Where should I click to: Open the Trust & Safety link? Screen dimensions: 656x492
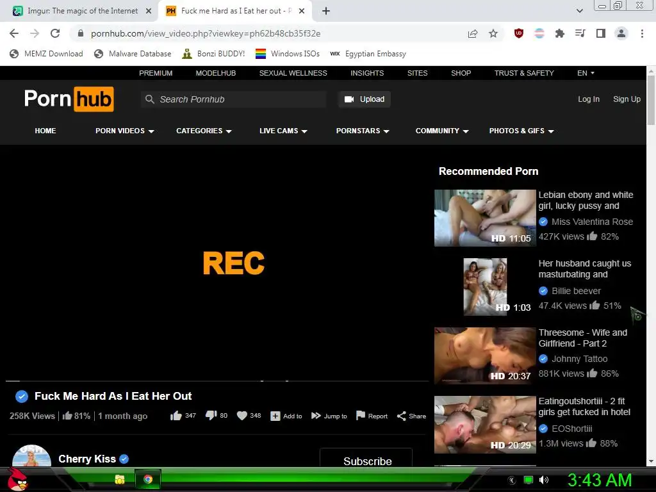pyautogui.click(x=524, y=73)
